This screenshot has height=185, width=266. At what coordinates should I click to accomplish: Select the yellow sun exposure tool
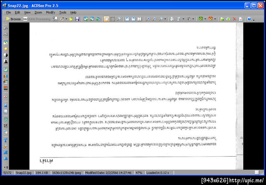tap(6, 49)
